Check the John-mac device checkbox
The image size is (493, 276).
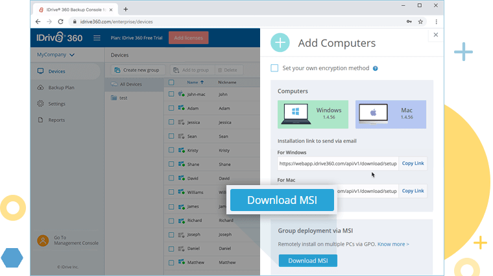pos(171,94)
